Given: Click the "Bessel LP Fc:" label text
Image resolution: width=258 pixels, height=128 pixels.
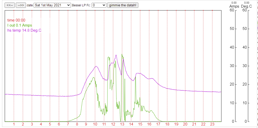Looking at the screenshot, I should pyautogui.click(x=81, y=5).
